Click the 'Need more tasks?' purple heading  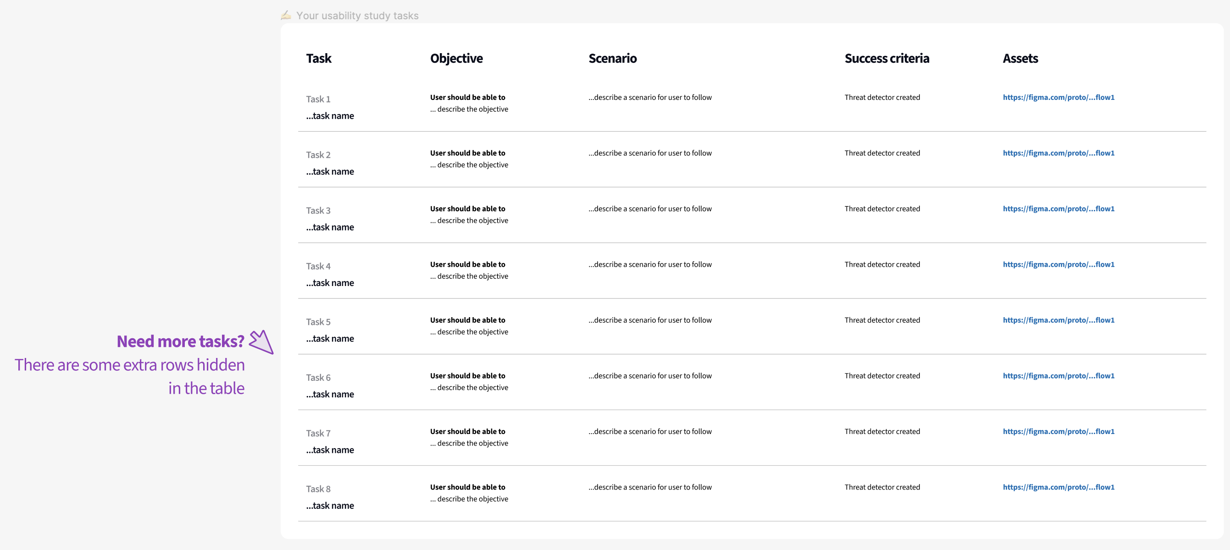[181, 341]
